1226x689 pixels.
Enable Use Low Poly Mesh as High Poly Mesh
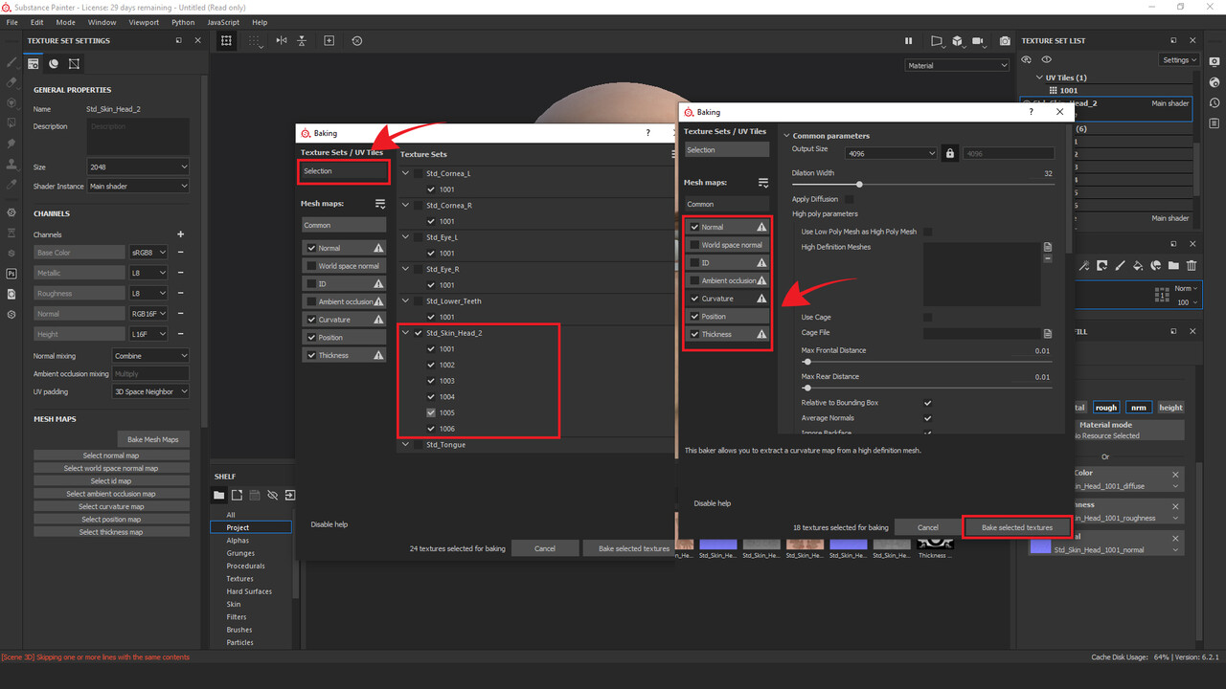[927, 232]
